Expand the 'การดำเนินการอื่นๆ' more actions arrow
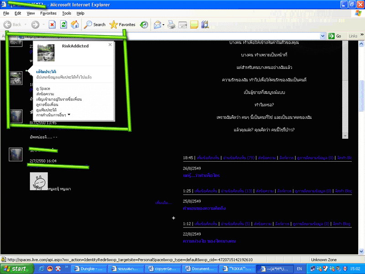Viewport: 365px width, 274px height. pyautogui.click(x=69, y=115)
